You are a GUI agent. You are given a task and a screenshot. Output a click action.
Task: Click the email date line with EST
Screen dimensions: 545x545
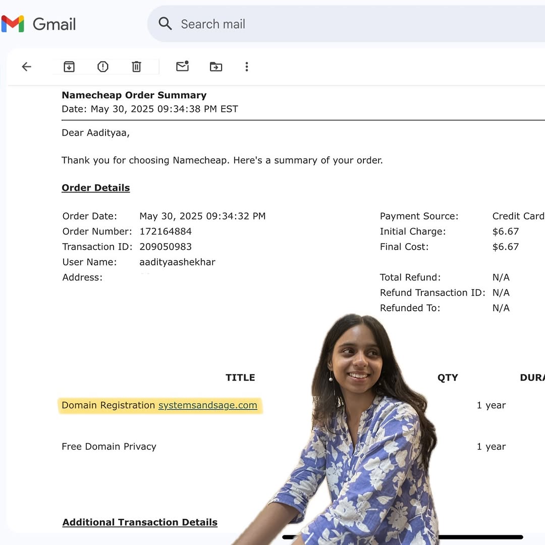point(150,109)
